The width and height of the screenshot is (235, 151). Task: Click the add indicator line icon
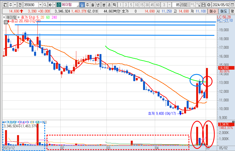(198, 5)
